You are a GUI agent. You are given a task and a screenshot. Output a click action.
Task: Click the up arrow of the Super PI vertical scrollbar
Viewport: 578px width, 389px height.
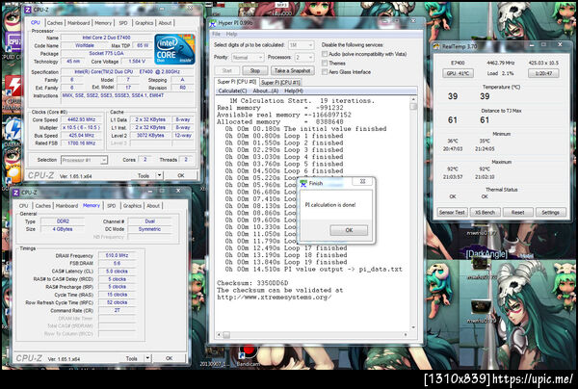pos(413,99)
